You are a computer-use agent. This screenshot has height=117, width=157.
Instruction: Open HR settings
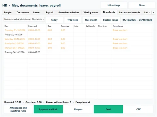pyautogui.click(x=114, y=5)
